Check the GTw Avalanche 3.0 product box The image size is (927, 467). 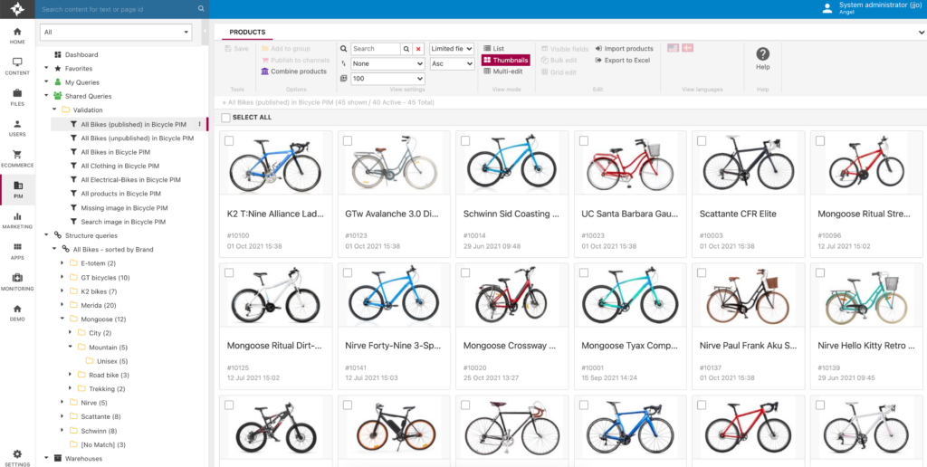348,140
